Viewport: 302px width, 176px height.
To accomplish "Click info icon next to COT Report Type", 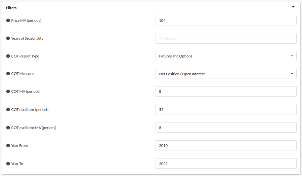I will pyautogui.click(x=8, y=56).
